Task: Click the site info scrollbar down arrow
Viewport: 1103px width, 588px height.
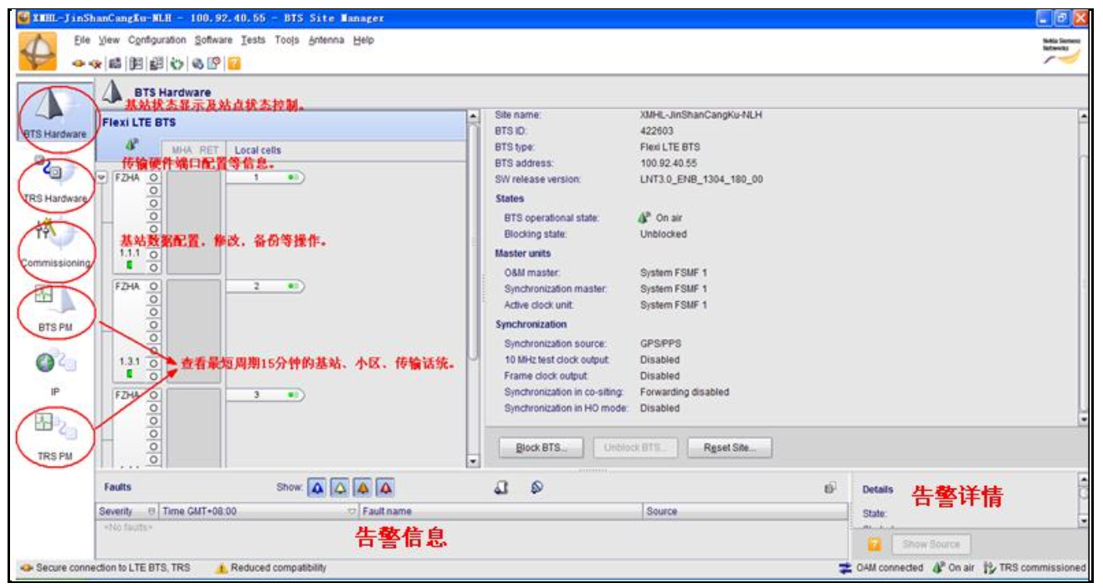Action: 1084,419
